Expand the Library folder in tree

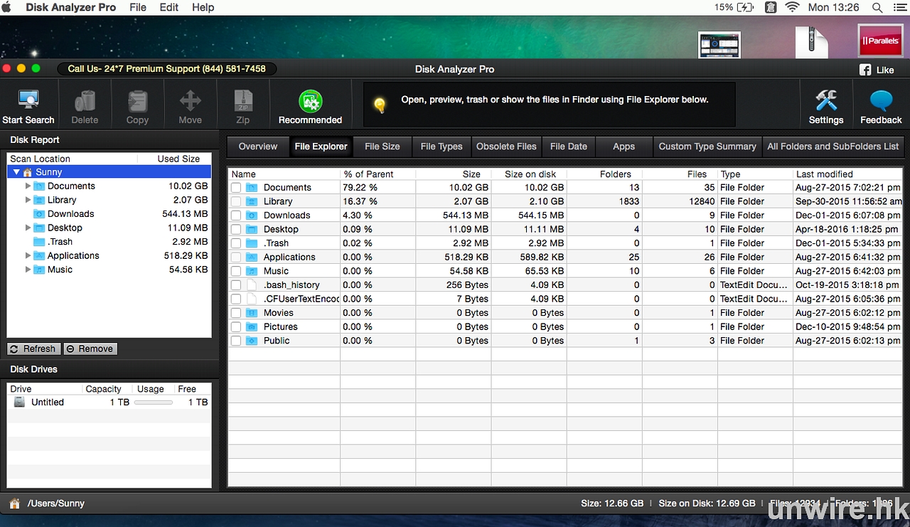[28, 201]
